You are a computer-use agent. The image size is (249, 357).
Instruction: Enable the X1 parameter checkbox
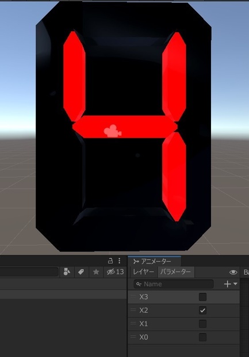tap(202, 324)
